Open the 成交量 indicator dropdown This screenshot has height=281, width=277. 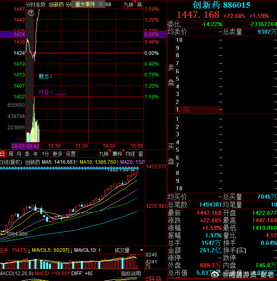(122, 250)
